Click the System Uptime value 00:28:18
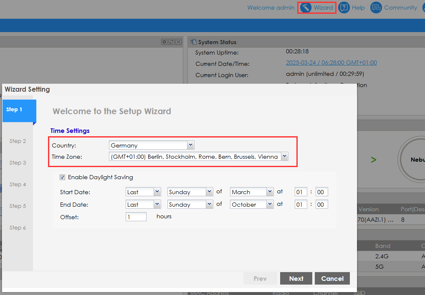This screenshot has width=425, height=295. [x=297, y=51]
